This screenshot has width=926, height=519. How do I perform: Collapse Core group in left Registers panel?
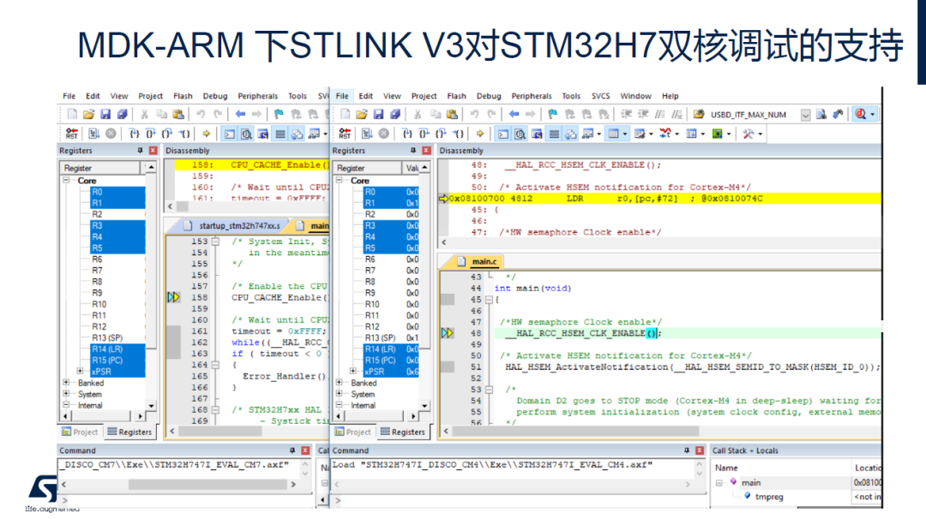click(x=66, y=181)
